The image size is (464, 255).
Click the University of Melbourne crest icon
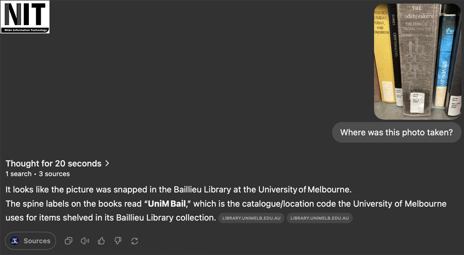click(x=14, y=241)
